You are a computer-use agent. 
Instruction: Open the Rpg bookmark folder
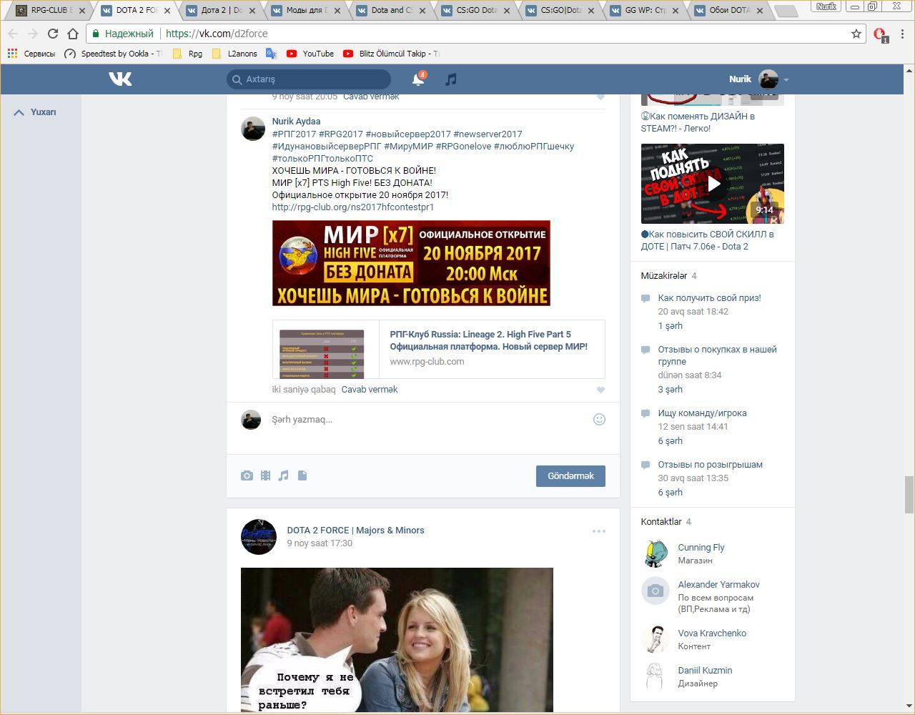[x=187, y=54]
